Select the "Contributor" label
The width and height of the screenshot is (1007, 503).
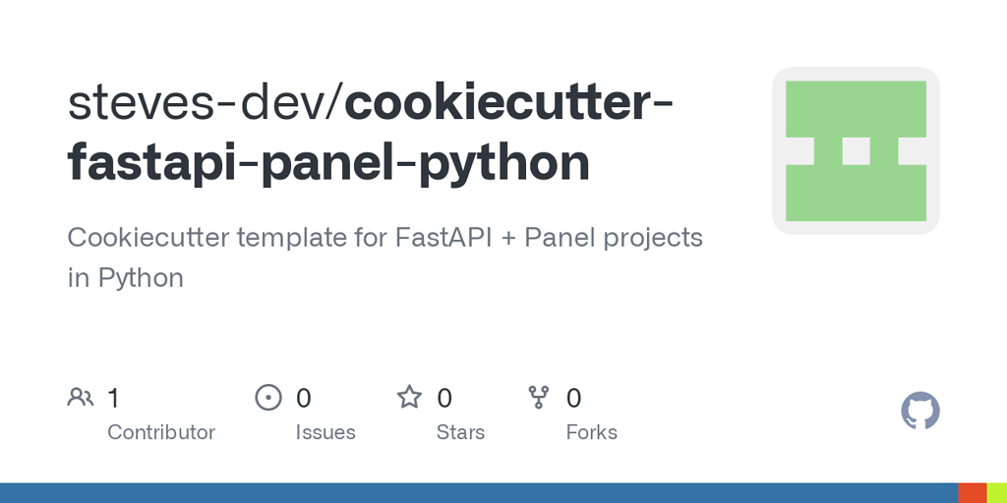point(161,432)
